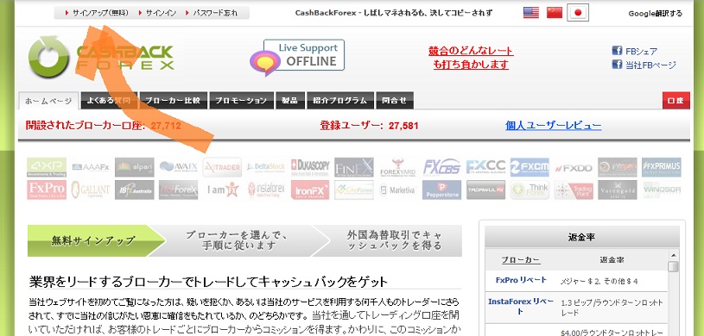
Task: Open the Marketiva broker logo
Action: click(398, 190)
